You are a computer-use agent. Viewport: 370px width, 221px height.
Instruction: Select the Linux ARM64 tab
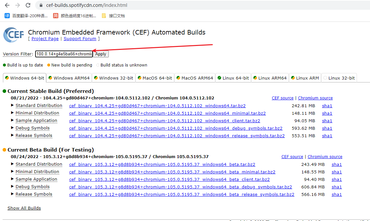(270, 78)
